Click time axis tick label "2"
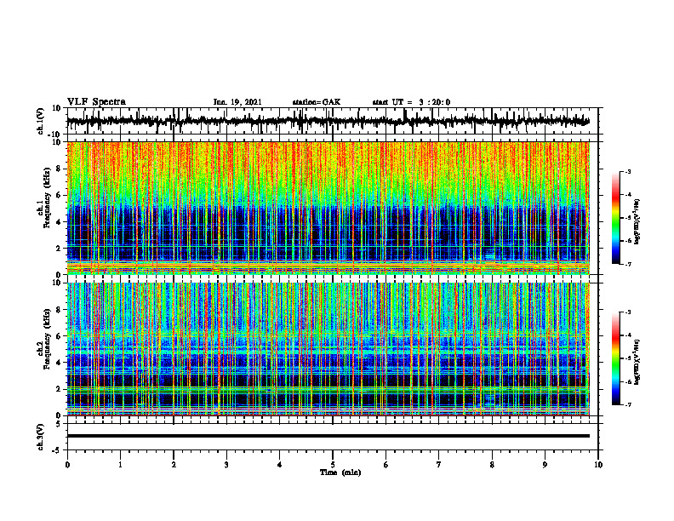Image resolution: width=674 pixels, height=521 pixels. coord(174,465)
